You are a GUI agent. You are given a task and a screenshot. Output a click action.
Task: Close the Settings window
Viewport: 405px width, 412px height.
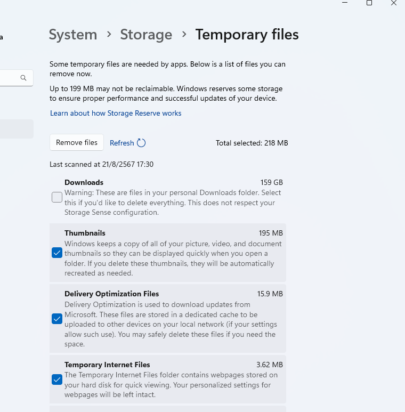[394, 3]
